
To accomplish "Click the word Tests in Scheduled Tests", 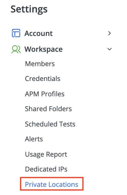I will click(67, 124).
